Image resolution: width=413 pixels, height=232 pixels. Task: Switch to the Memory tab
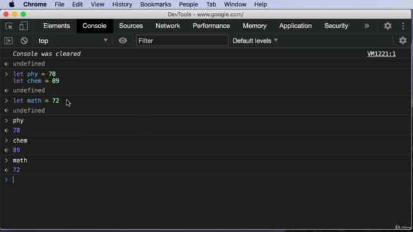[254, 26]
